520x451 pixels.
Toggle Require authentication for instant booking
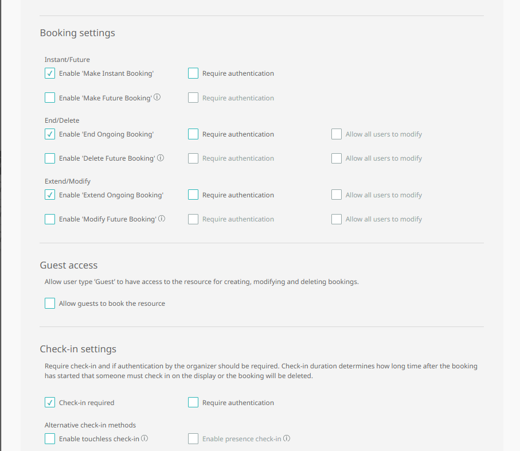[x=193, y=73]
